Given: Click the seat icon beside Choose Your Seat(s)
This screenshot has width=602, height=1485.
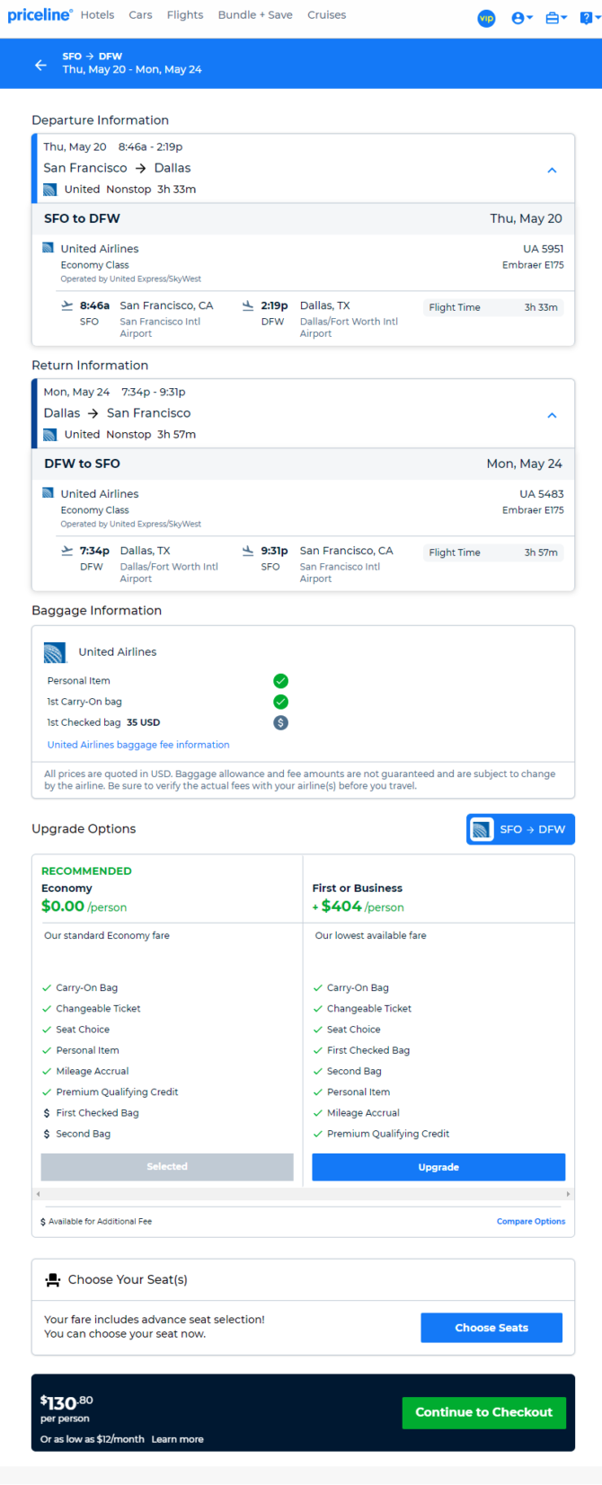Looking at the screenshot, I should click(x=53, y=1280).
